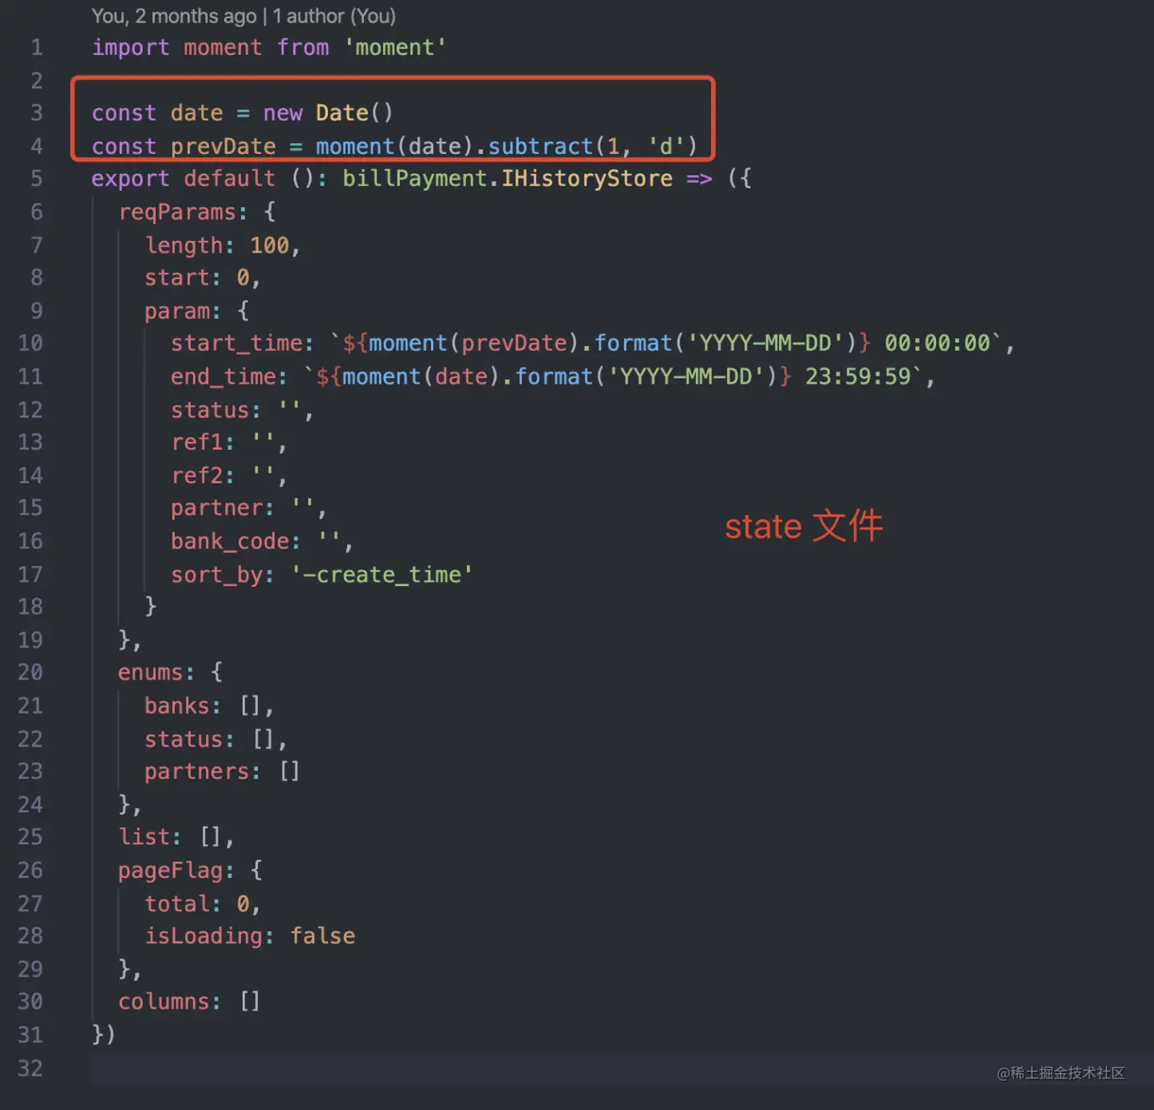Click the 'false' value on line 28

click(322, 936)
